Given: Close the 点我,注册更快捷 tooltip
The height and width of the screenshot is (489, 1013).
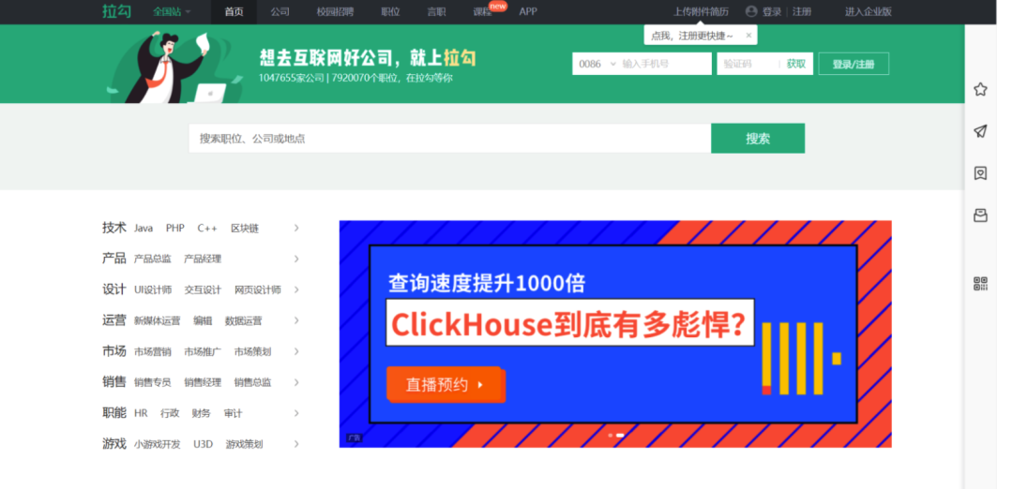Looking at the screenshot, I should coord(748,36).
